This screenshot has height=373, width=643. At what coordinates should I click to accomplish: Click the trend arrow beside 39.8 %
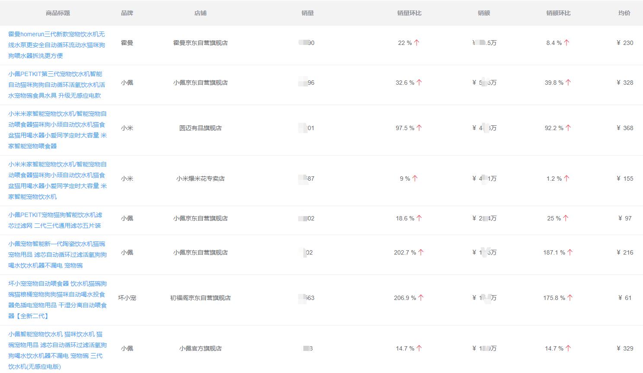tap(568, 83)
